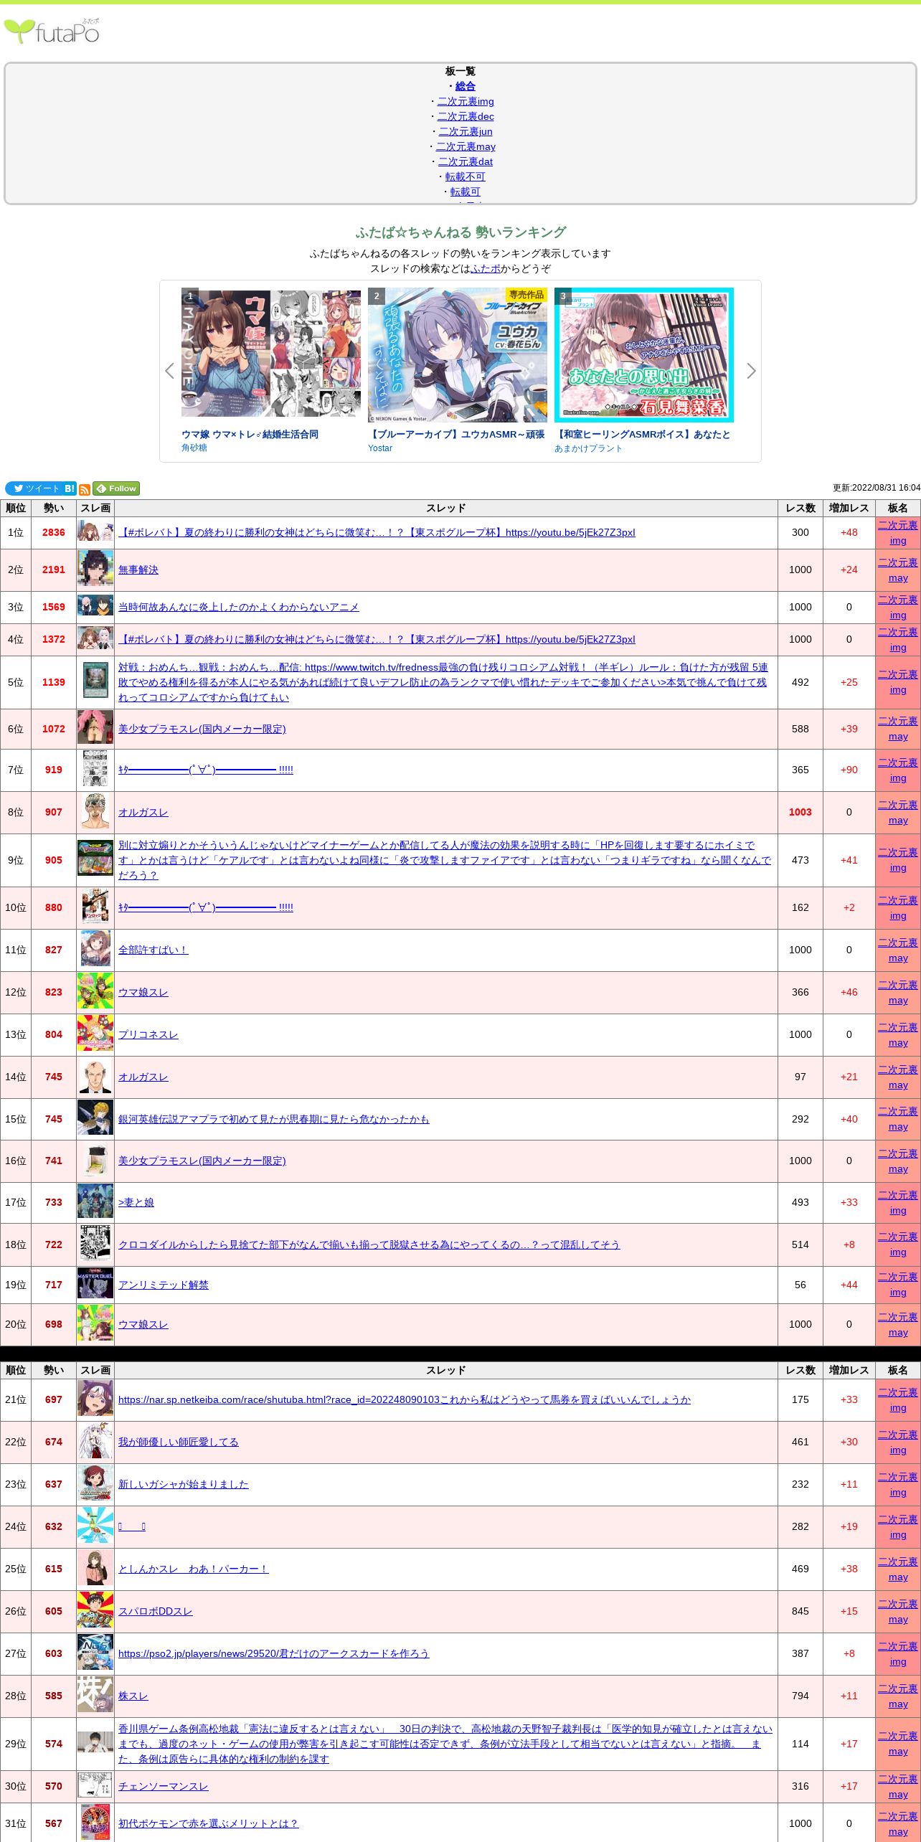The width and height of the screenshot is (921, 1842).
Task: Click thumbnail of rank 8 オルガスレ thread
Action: tap(95, 812)
